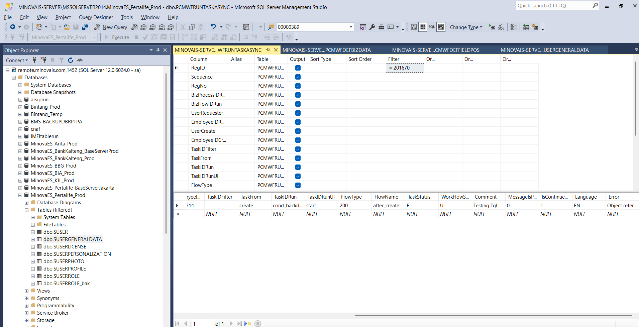Image resolution: width=639 pixels, height=327 pixels.
Task: Click the Add Group By icon
Action: pos(514,27)
